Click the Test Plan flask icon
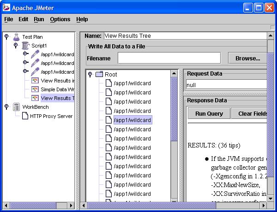 click(16, 37)
